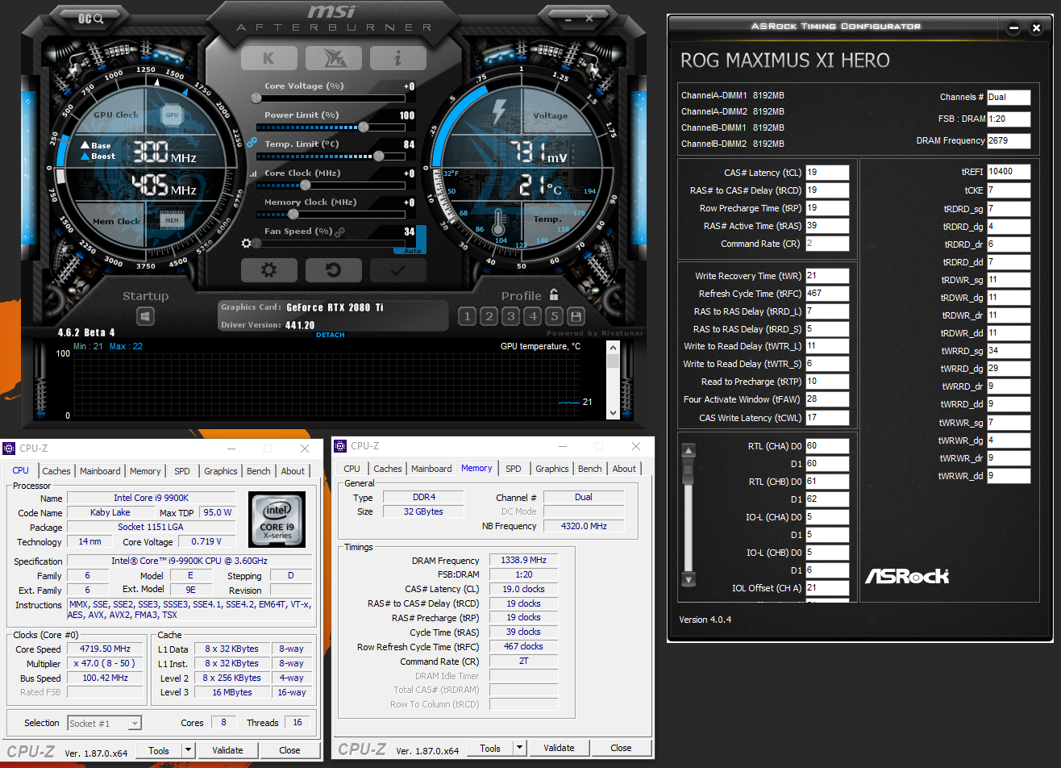The image size is (1061, 768).
Task: Click Tools button in CPU-Z CPU window
Action: click(159, 750)
